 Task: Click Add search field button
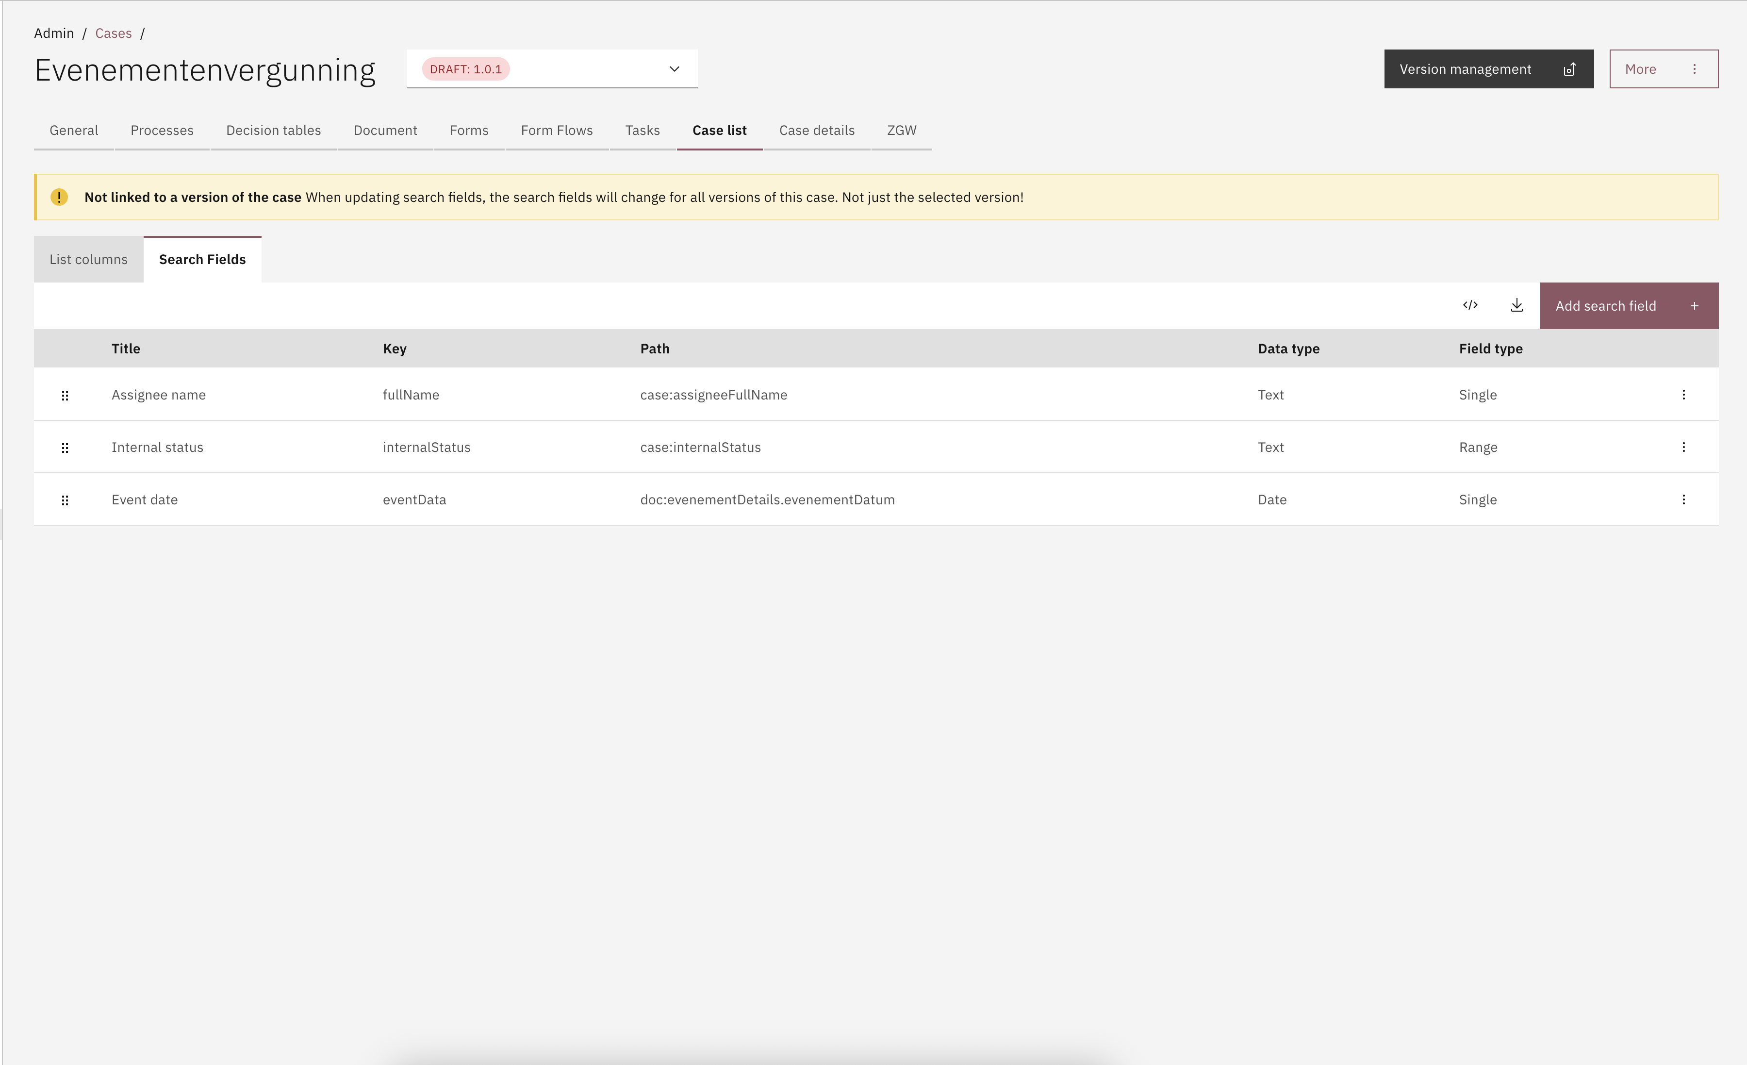[1628, 306]
